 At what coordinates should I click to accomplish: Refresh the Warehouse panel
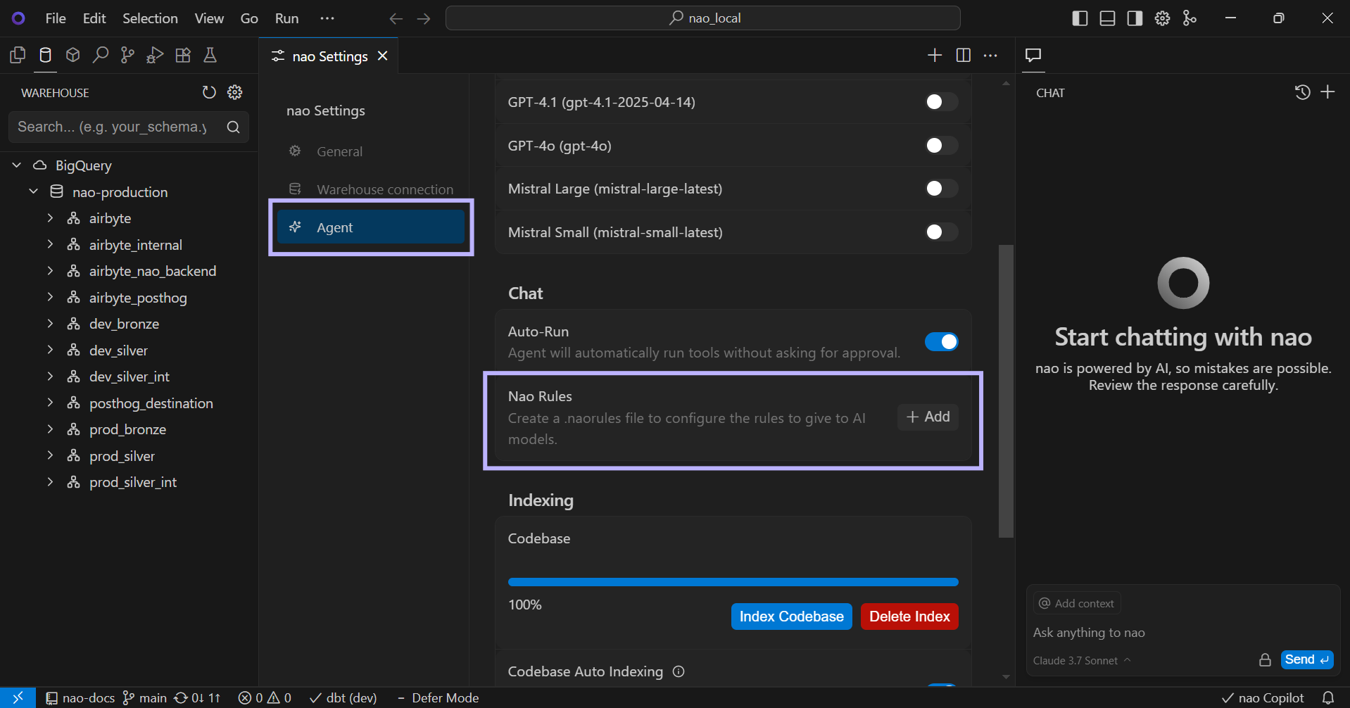tap(209, 93)
